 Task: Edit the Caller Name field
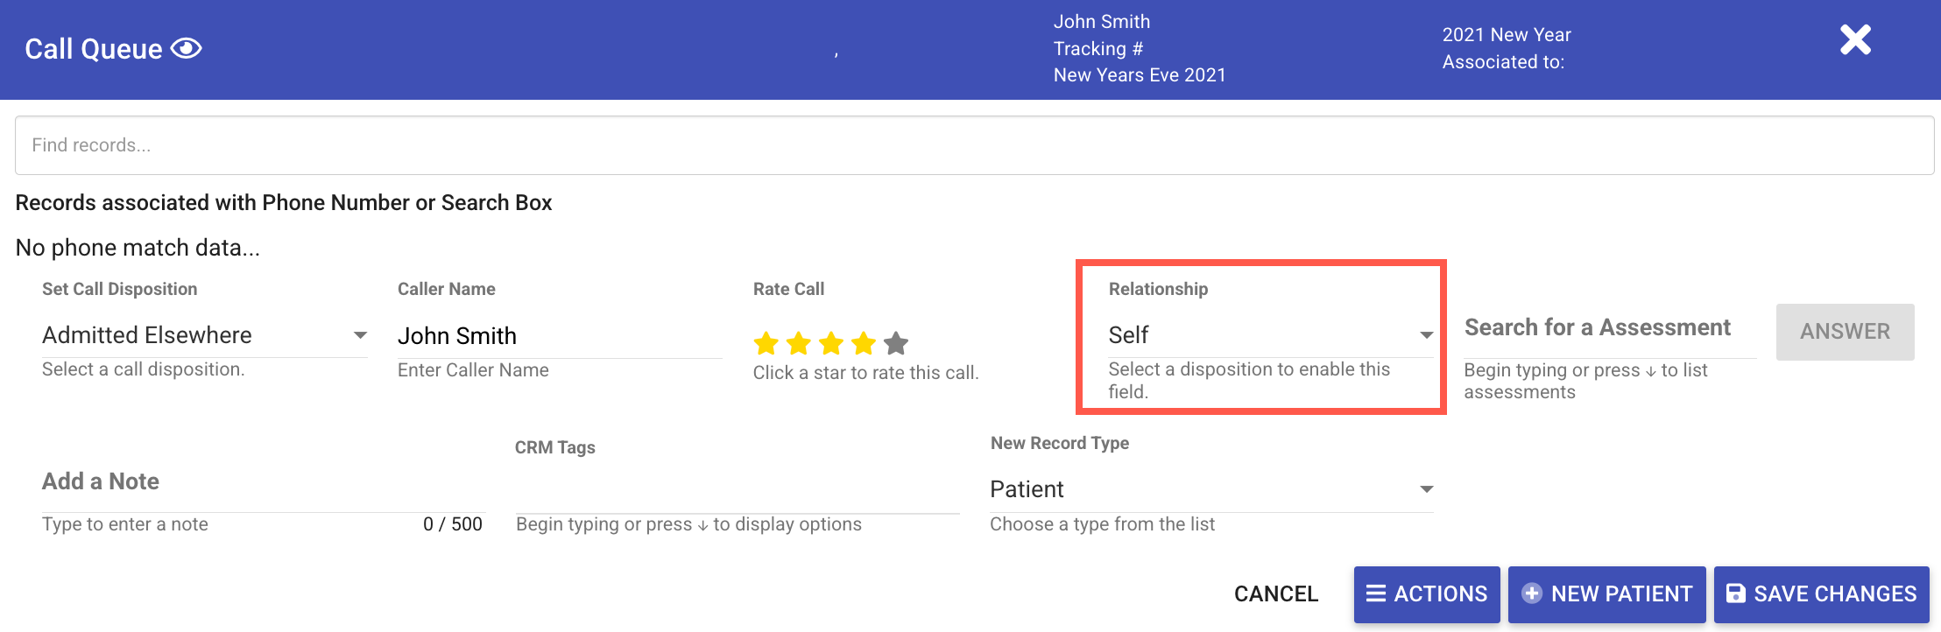pos(559,336)
